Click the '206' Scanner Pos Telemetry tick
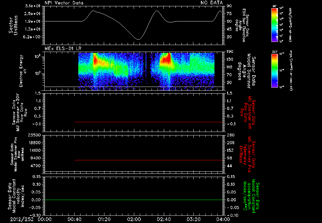322x223 pixels. click(x=230, y=143)
